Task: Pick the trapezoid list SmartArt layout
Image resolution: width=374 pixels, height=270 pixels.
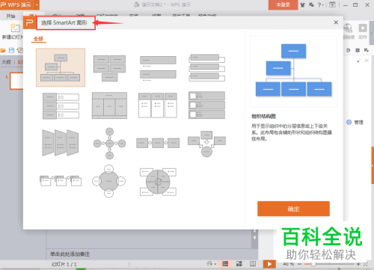Action: pos(61,143)
